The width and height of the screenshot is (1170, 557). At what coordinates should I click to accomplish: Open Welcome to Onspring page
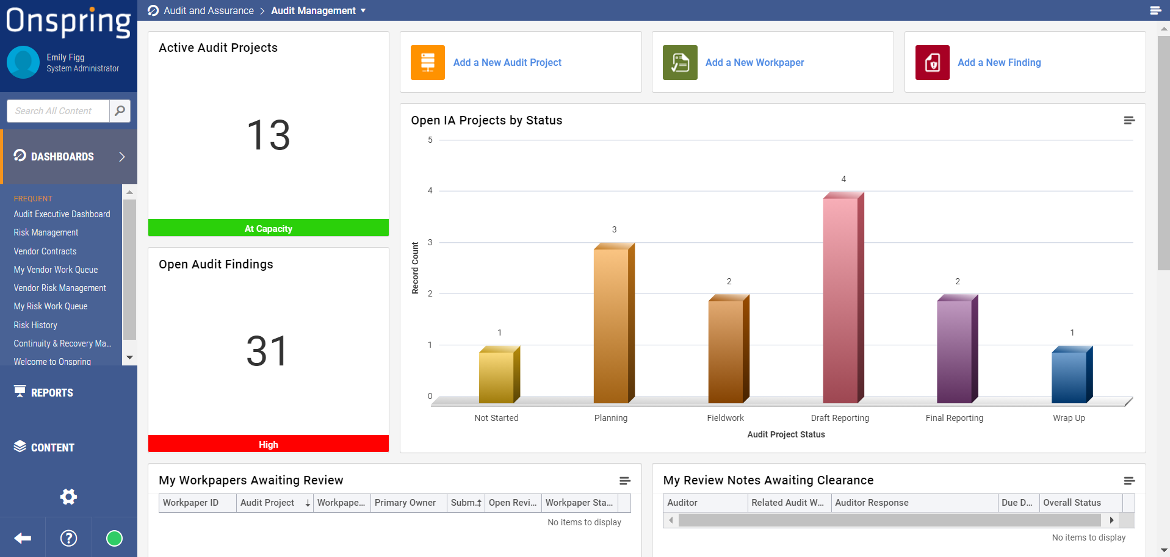click(52, 361)
